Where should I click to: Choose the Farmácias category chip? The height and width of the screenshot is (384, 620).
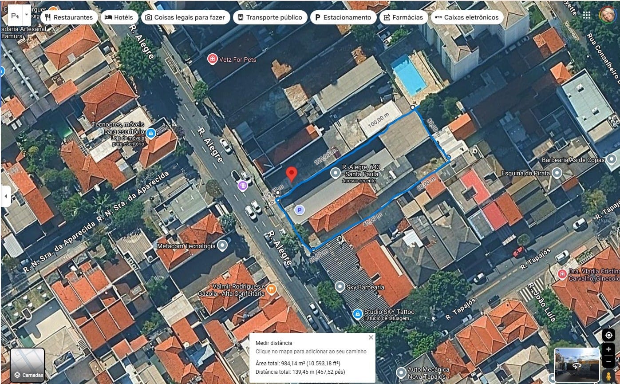(x=403, y=17)
